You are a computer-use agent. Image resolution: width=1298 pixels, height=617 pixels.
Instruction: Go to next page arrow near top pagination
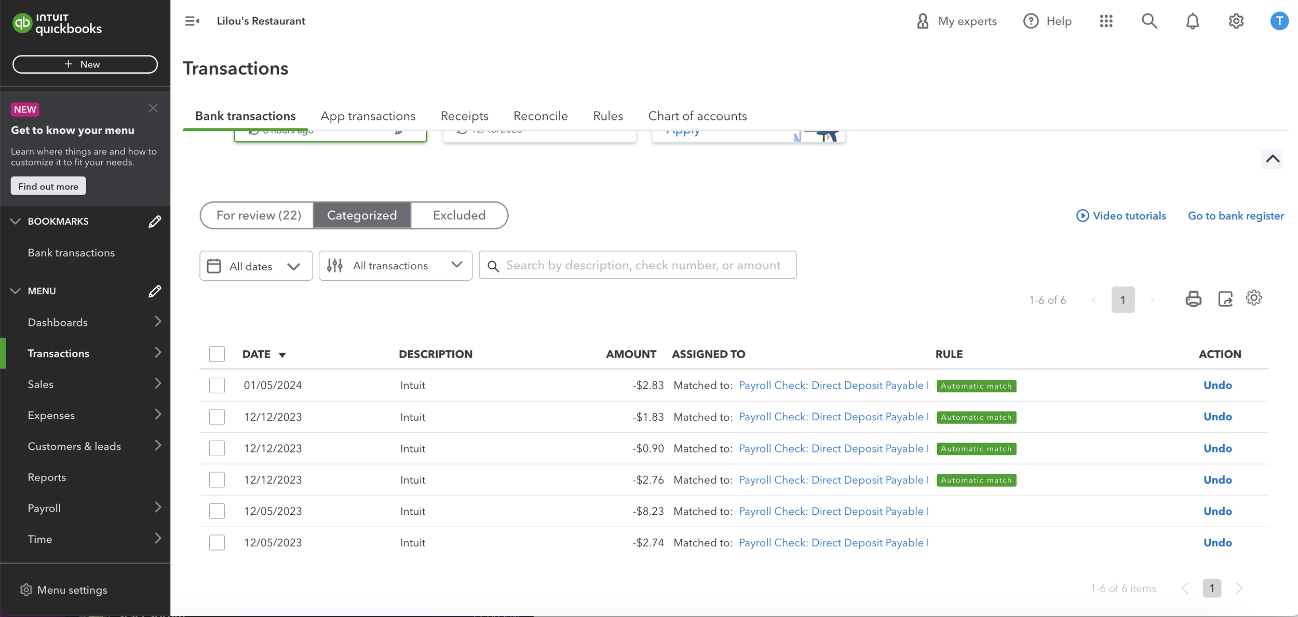(x=1152, y=300)
